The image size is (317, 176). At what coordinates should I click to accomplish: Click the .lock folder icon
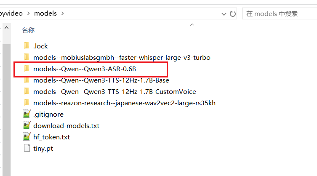point(27,46)
